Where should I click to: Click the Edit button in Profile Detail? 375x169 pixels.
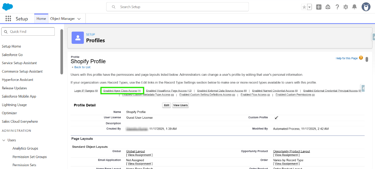pos(166,105)
